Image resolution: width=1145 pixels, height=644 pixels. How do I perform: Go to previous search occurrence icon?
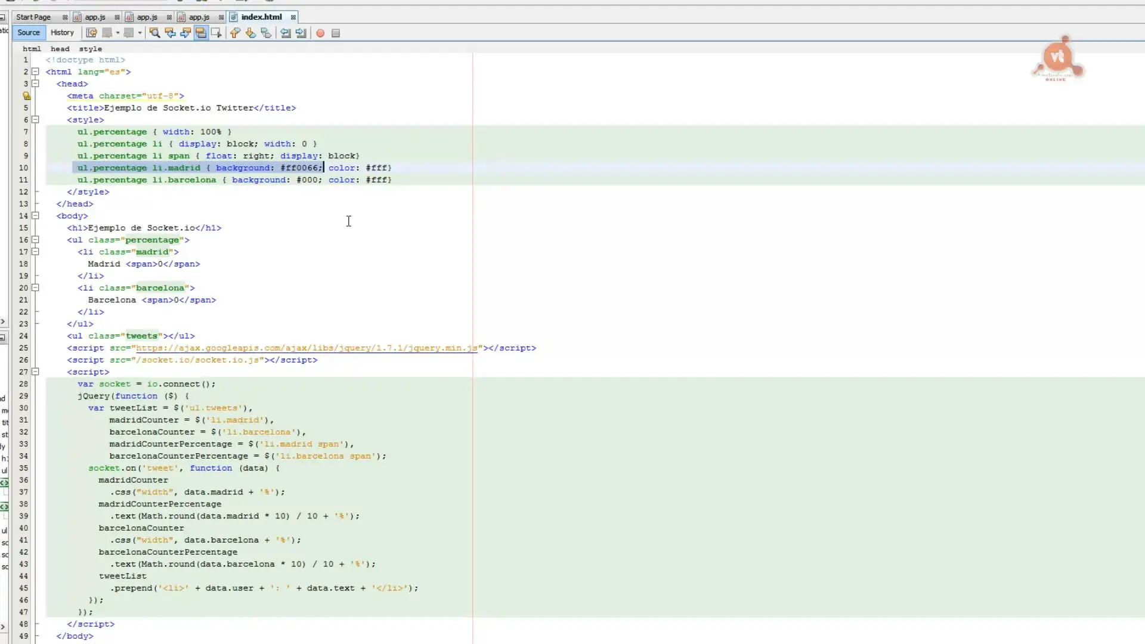pos(170,33)
